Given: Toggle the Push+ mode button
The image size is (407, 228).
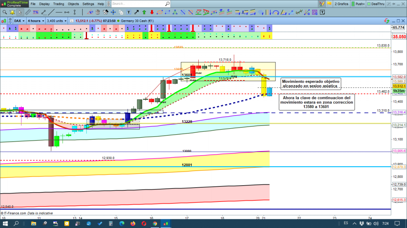Looking at the screenshot, I should [x=359, y=4].
